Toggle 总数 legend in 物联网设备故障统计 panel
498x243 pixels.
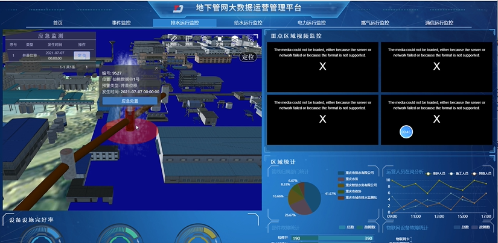[461, 227]
